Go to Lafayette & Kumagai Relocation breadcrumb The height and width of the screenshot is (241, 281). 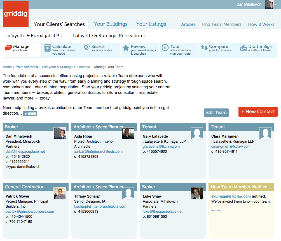66,67
